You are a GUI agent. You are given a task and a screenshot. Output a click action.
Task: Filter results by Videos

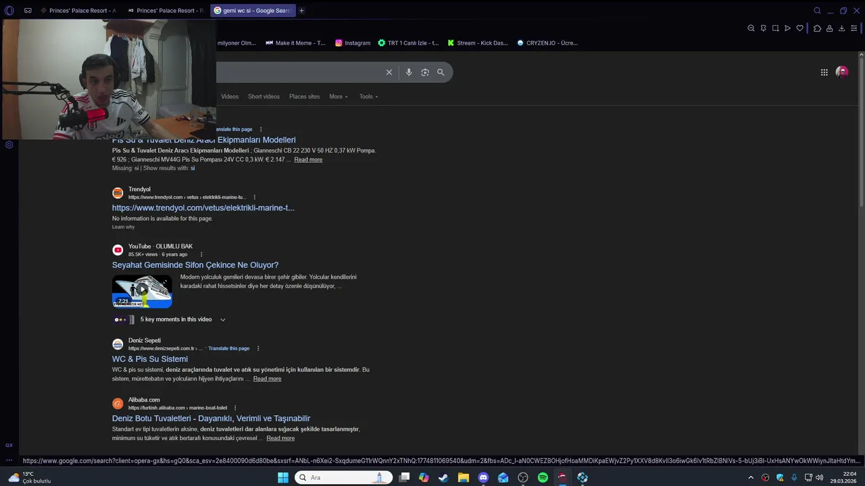click(230, 97)
